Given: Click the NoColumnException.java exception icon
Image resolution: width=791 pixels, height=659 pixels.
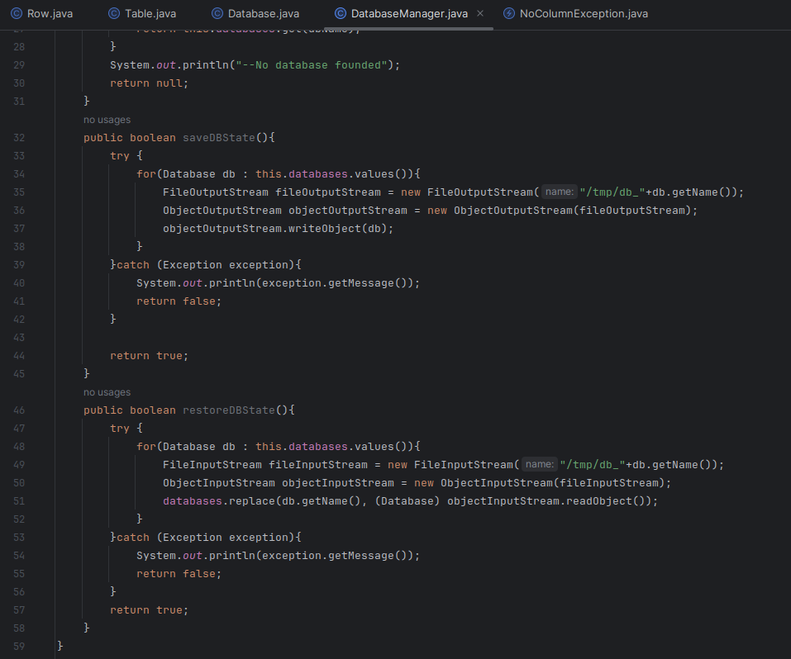Looking at the screenshot, I should pyautogui.click(x=509, y=13).
